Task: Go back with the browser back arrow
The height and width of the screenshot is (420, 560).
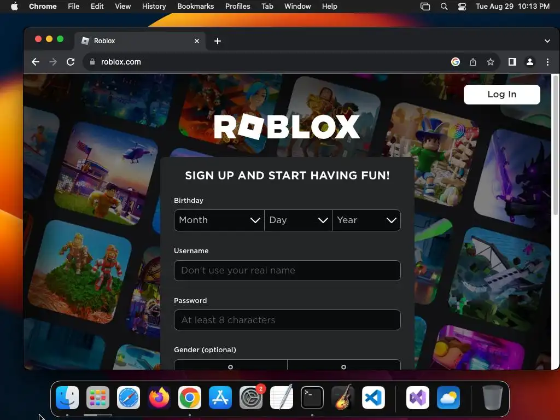Action: [x=36, y=62]
